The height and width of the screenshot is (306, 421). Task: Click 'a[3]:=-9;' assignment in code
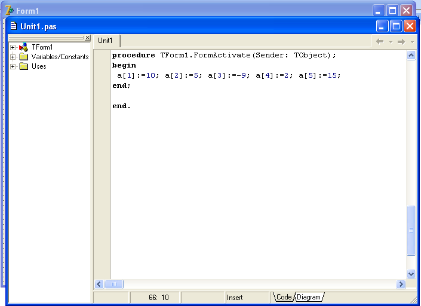click(x=229, y=75)
